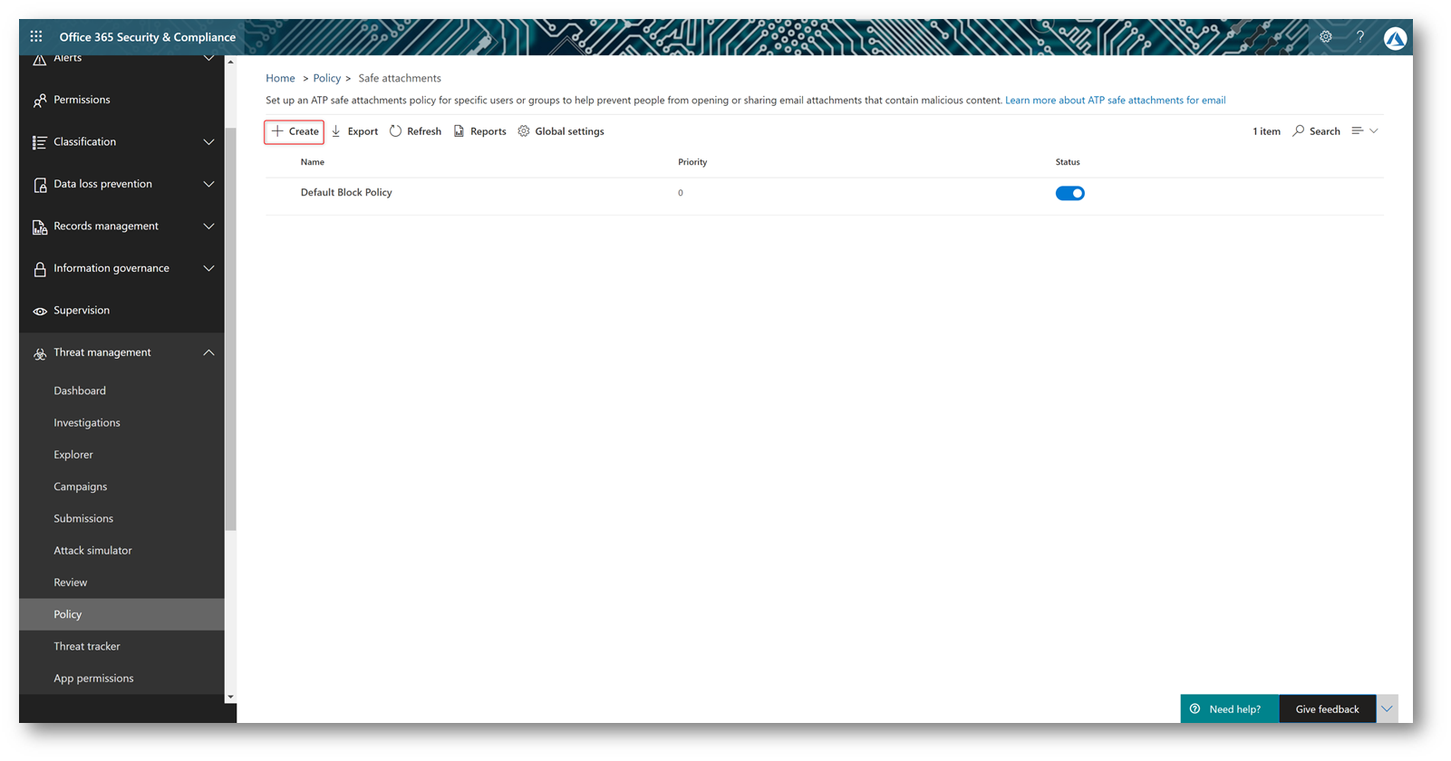Collapse the feedback bar chevron

coord(1388,708)
